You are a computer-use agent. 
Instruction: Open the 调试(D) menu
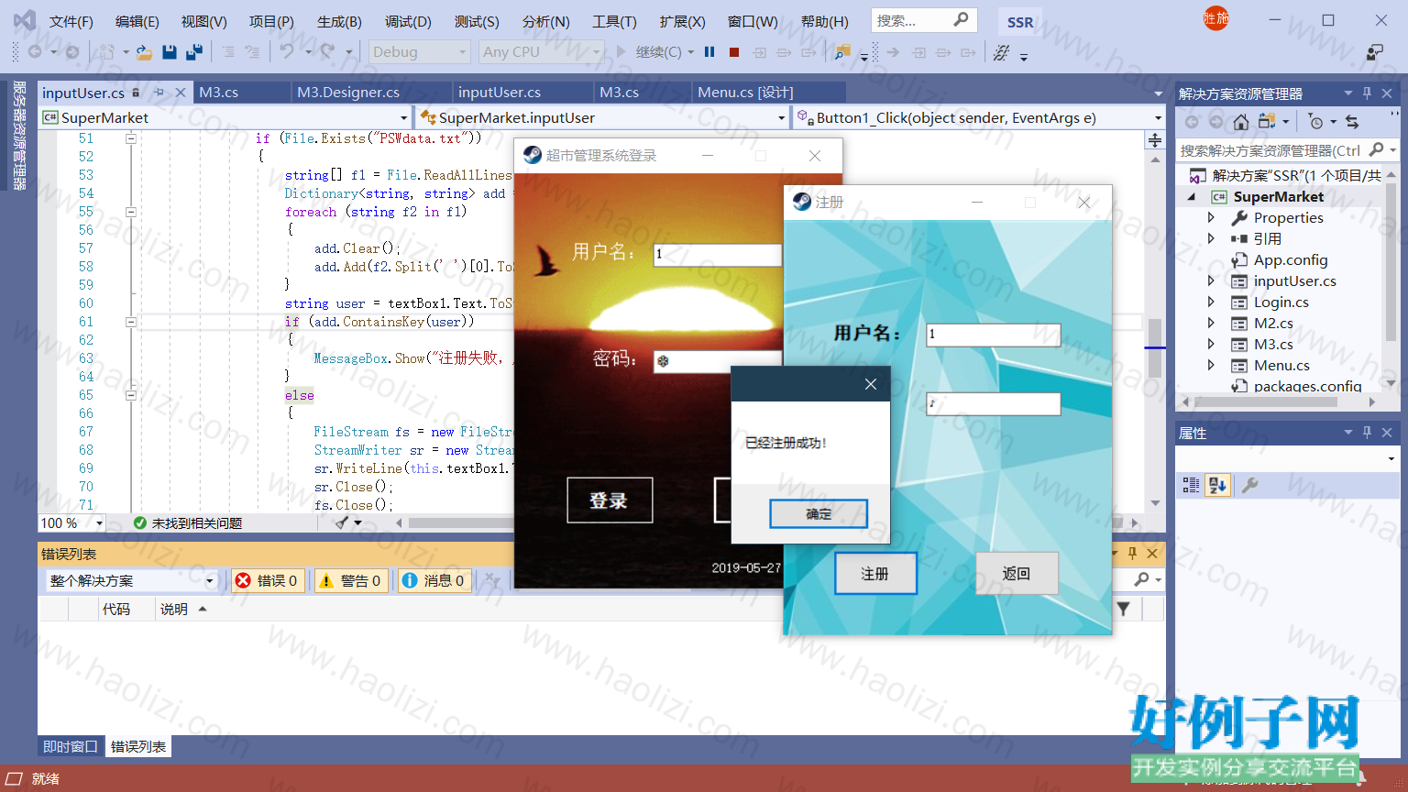click(x=408, y=21)
